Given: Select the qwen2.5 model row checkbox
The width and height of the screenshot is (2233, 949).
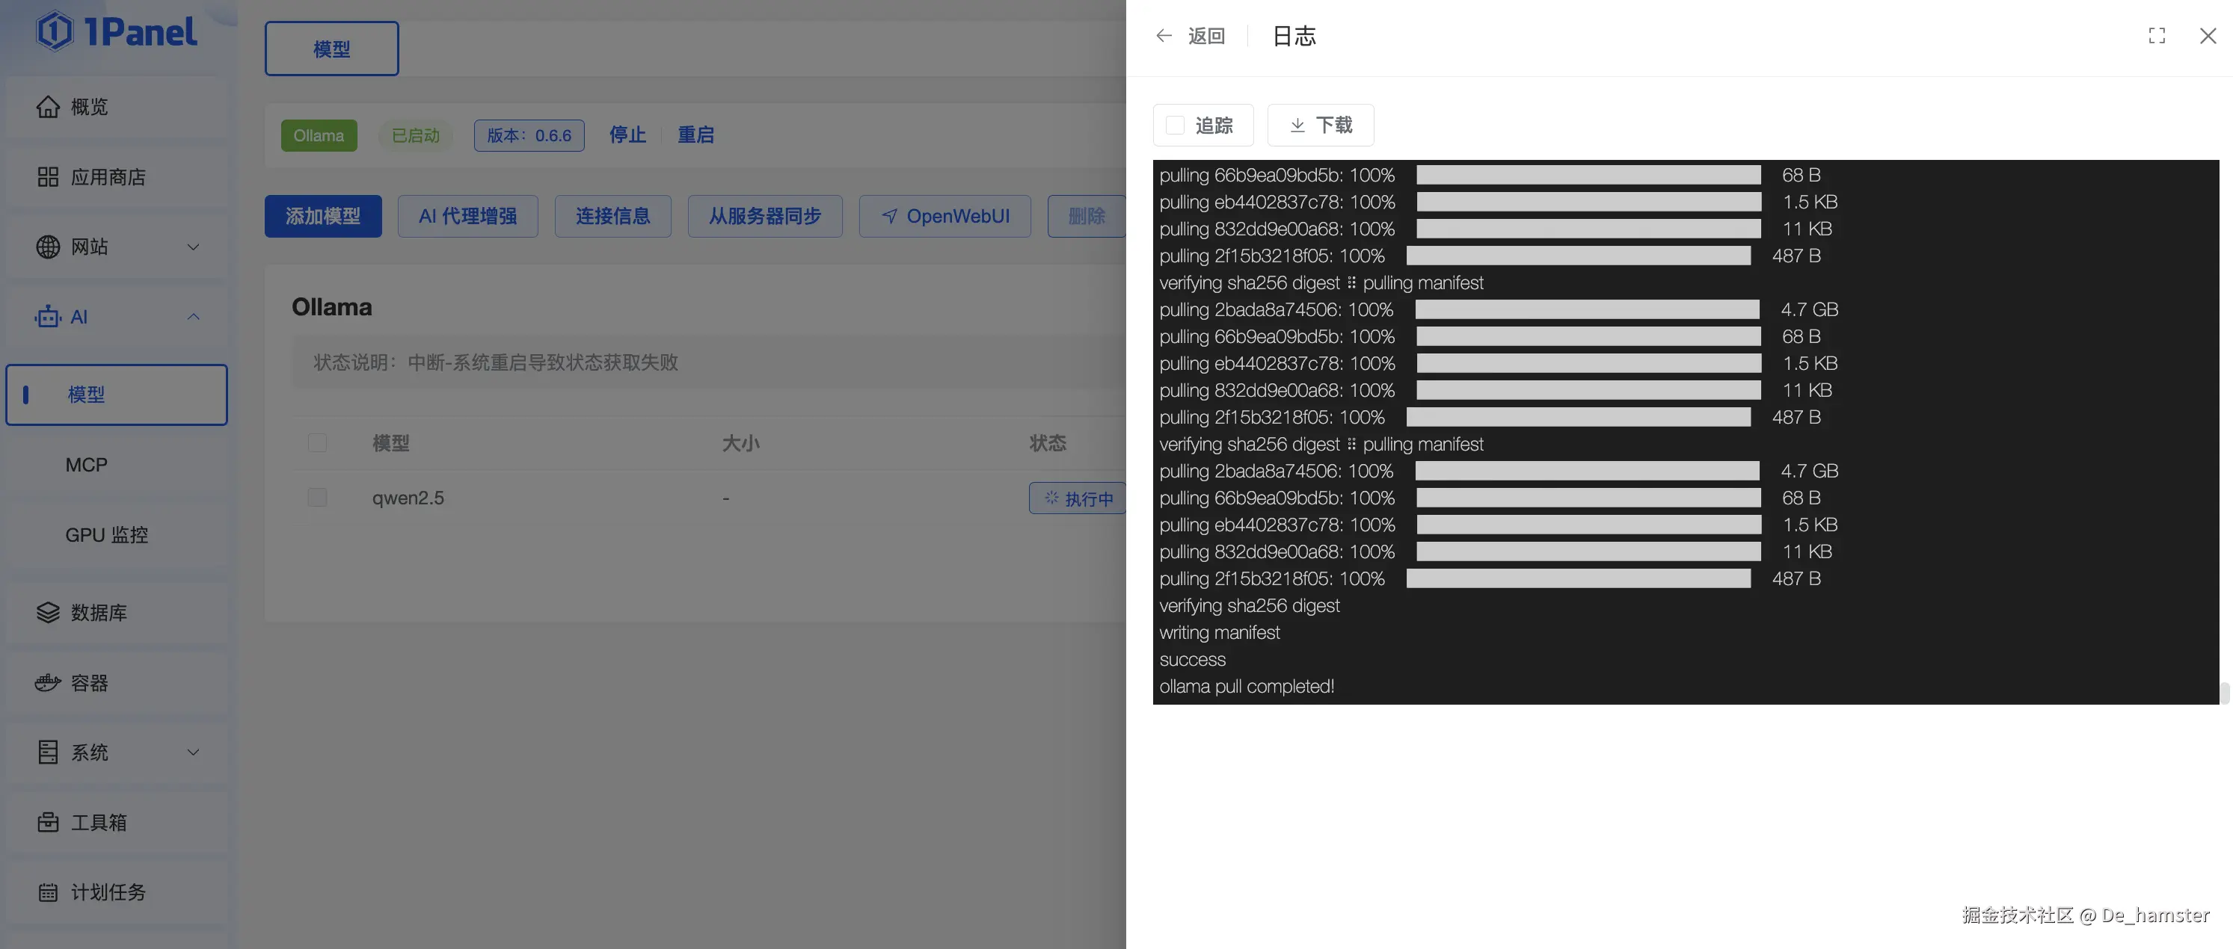Looking at the screenshot, I should (x=317, y=498).
